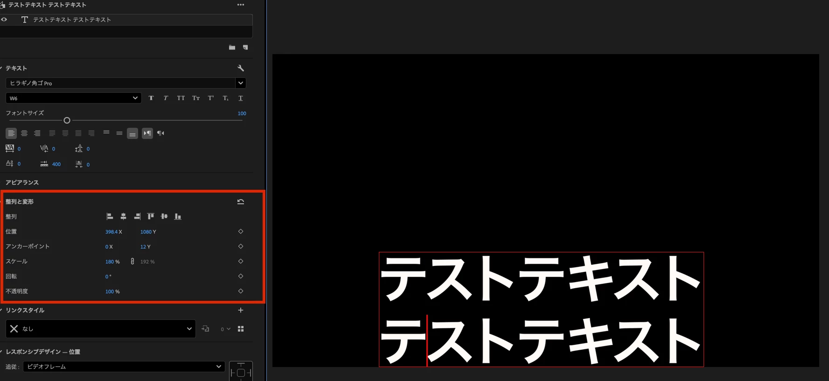Add keyframe for アンカーポイント property
829x381 pixels.
coord(241,246)
